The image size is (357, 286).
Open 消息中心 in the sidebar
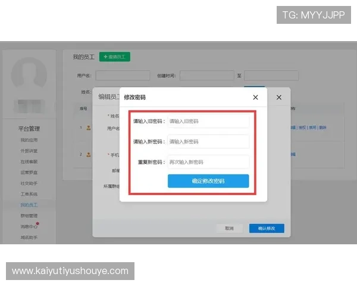point(29,226)
